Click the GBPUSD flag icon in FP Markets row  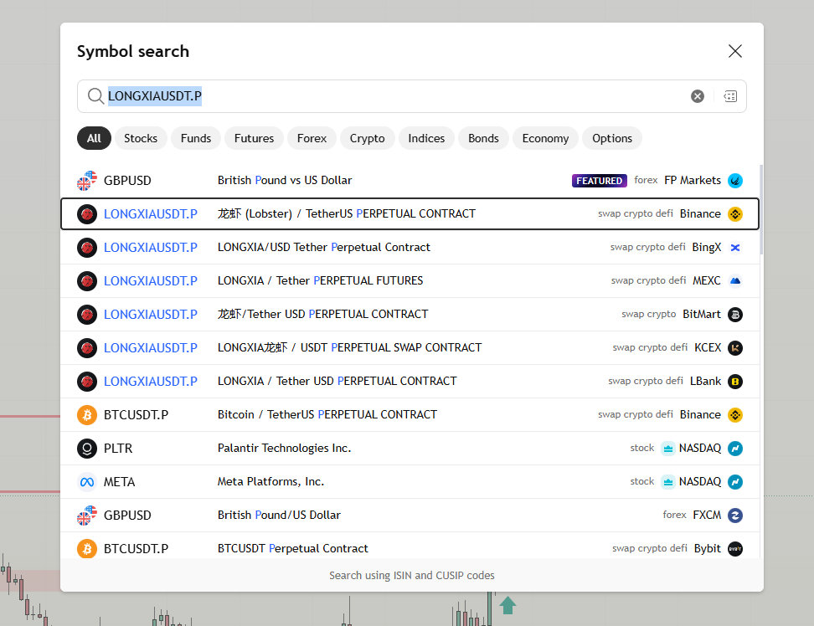point(87,181)
